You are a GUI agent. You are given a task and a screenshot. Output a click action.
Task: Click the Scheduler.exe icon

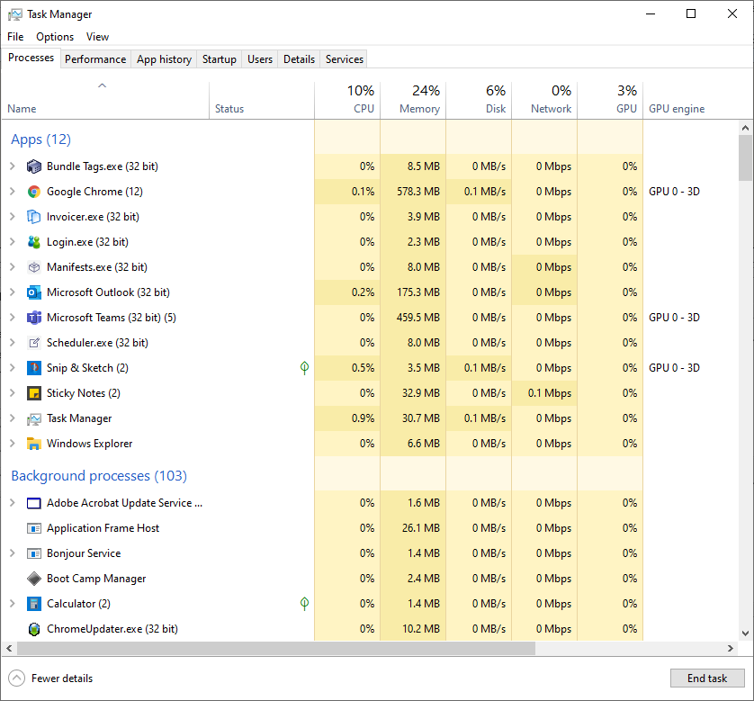click(x=33, y=343)
